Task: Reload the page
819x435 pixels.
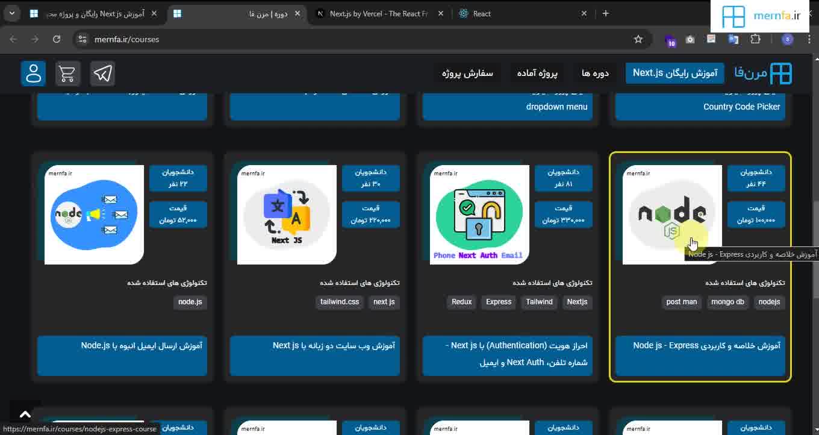Action: pos(57,39)
